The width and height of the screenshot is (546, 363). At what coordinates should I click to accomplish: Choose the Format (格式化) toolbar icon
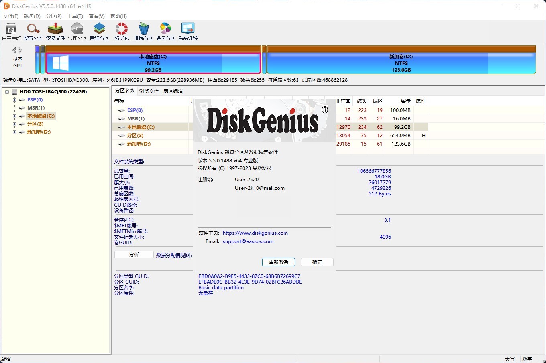[122, 31]
